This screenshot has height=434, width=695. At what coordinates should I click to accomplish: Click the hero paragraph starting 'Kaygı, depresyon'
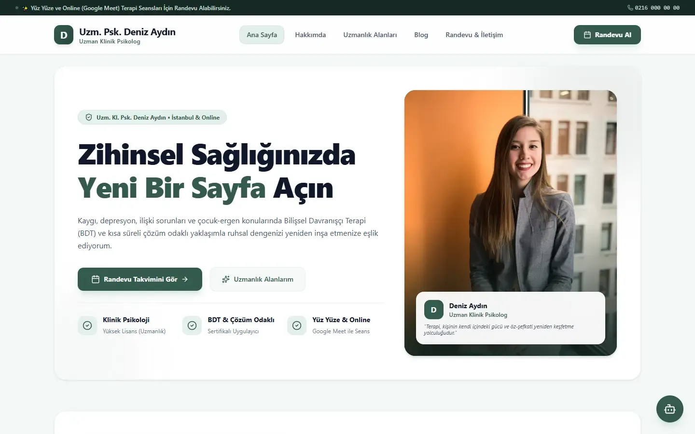point(228,233)
